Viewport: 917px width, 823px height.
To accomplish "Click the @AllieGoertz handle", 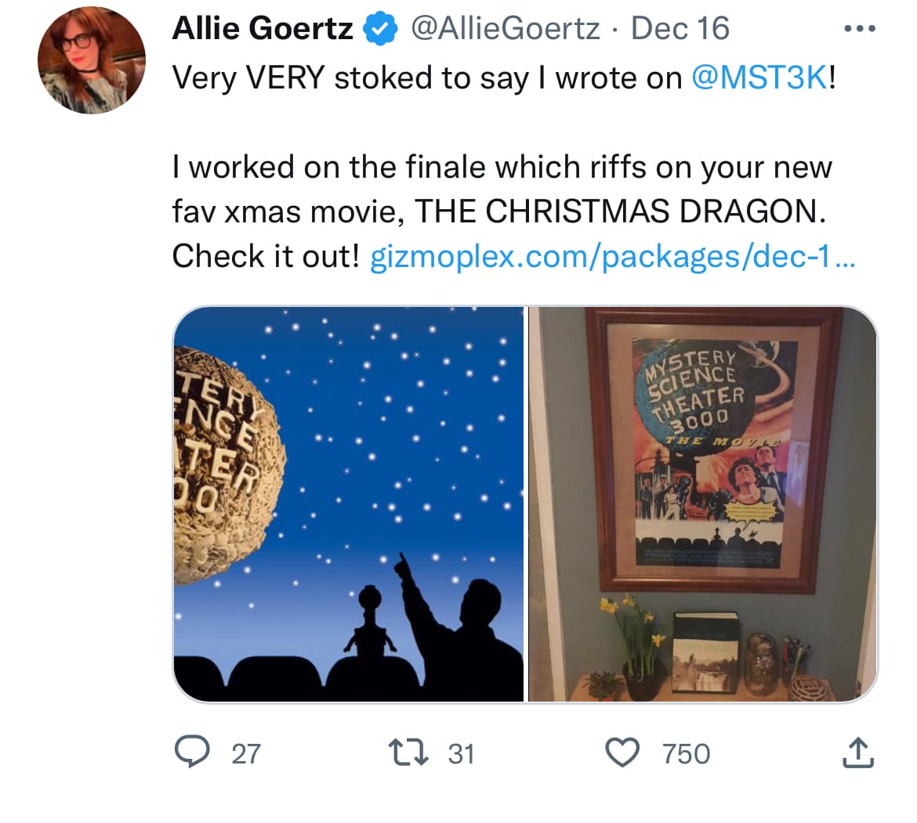I will point(506,29).
